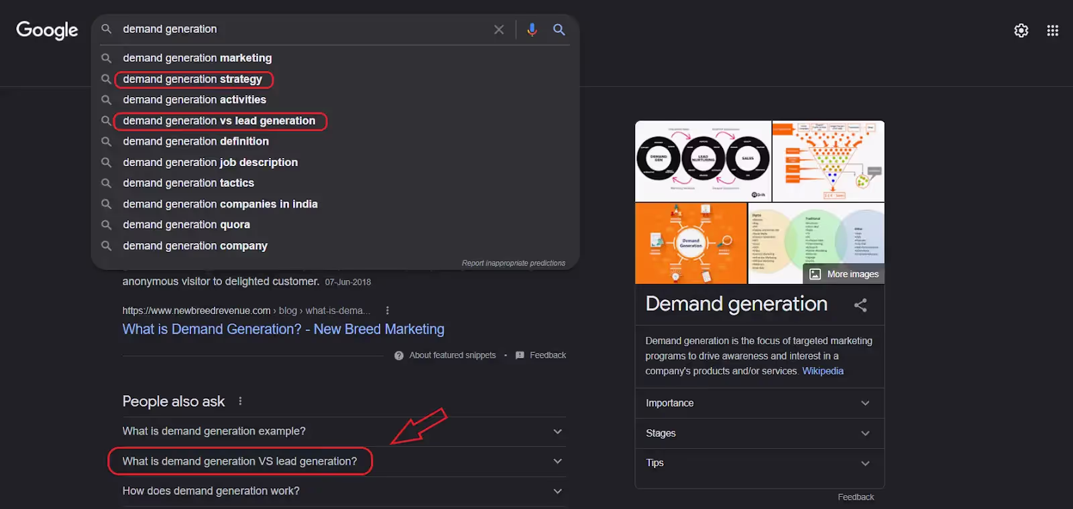Expand How does demand generation work?
Viewport: 1073px width, 509px height.
point(343,491)
